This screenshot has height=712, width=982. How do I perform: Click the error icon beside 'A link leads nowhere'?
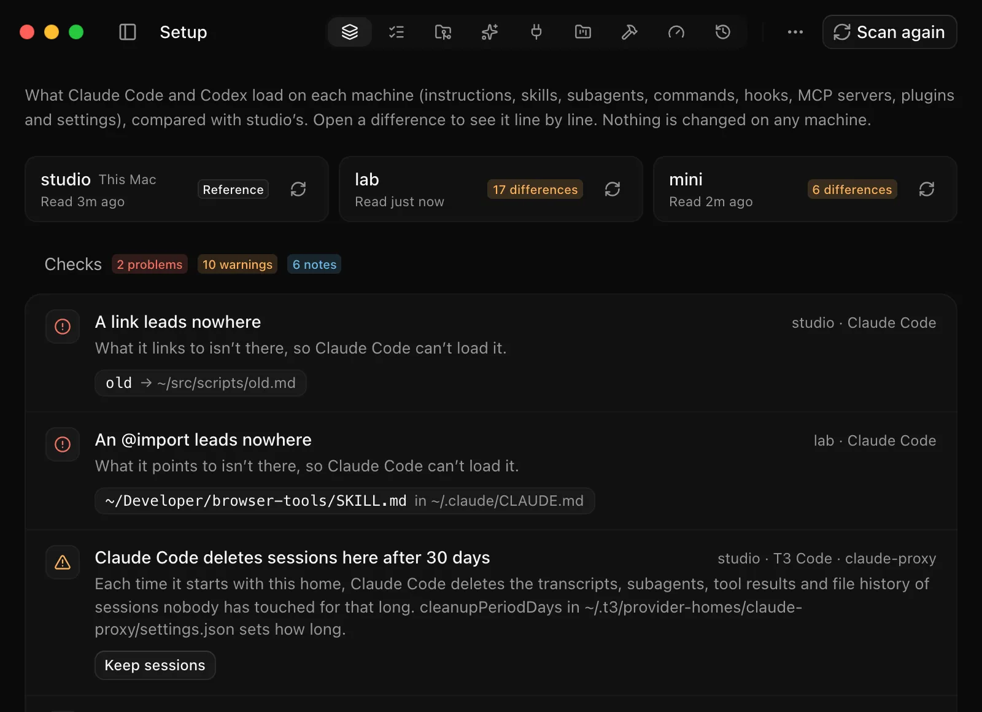pyautogui.click(x=63, y=327)
